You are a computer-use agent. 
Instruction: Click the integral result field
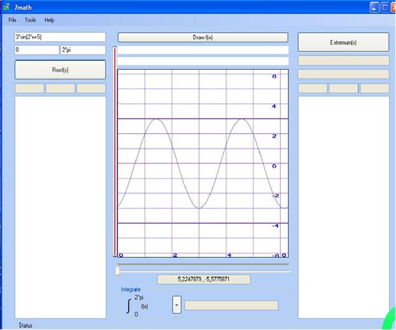[231, 305]
